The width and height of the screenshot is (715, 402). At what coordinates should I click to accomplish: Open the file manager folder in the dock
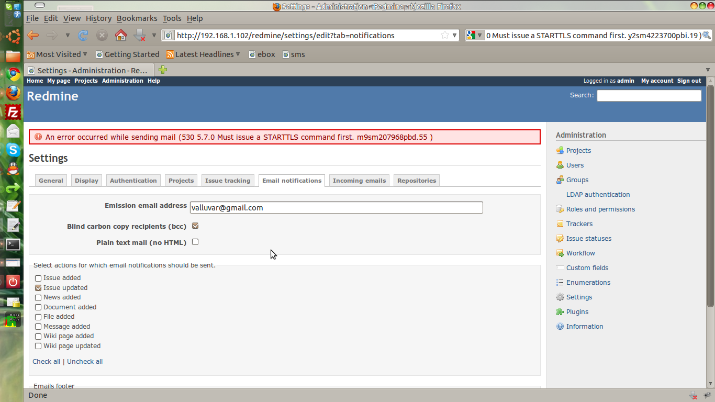click(x=13, y=55)
